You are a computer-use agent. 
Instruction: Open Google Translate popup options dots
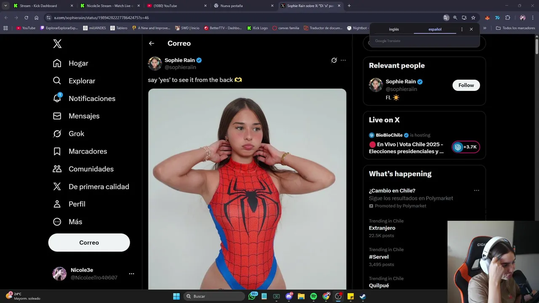click(462, 29)
